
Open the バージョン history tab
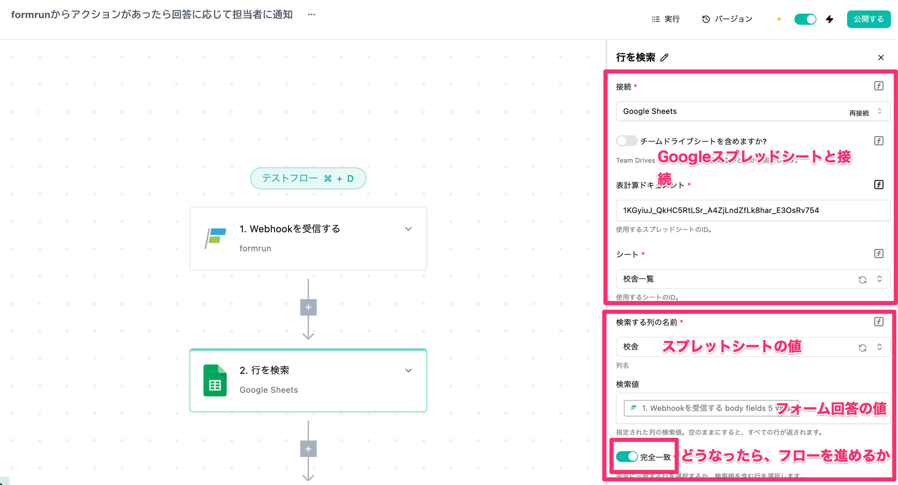coord(727,19)
